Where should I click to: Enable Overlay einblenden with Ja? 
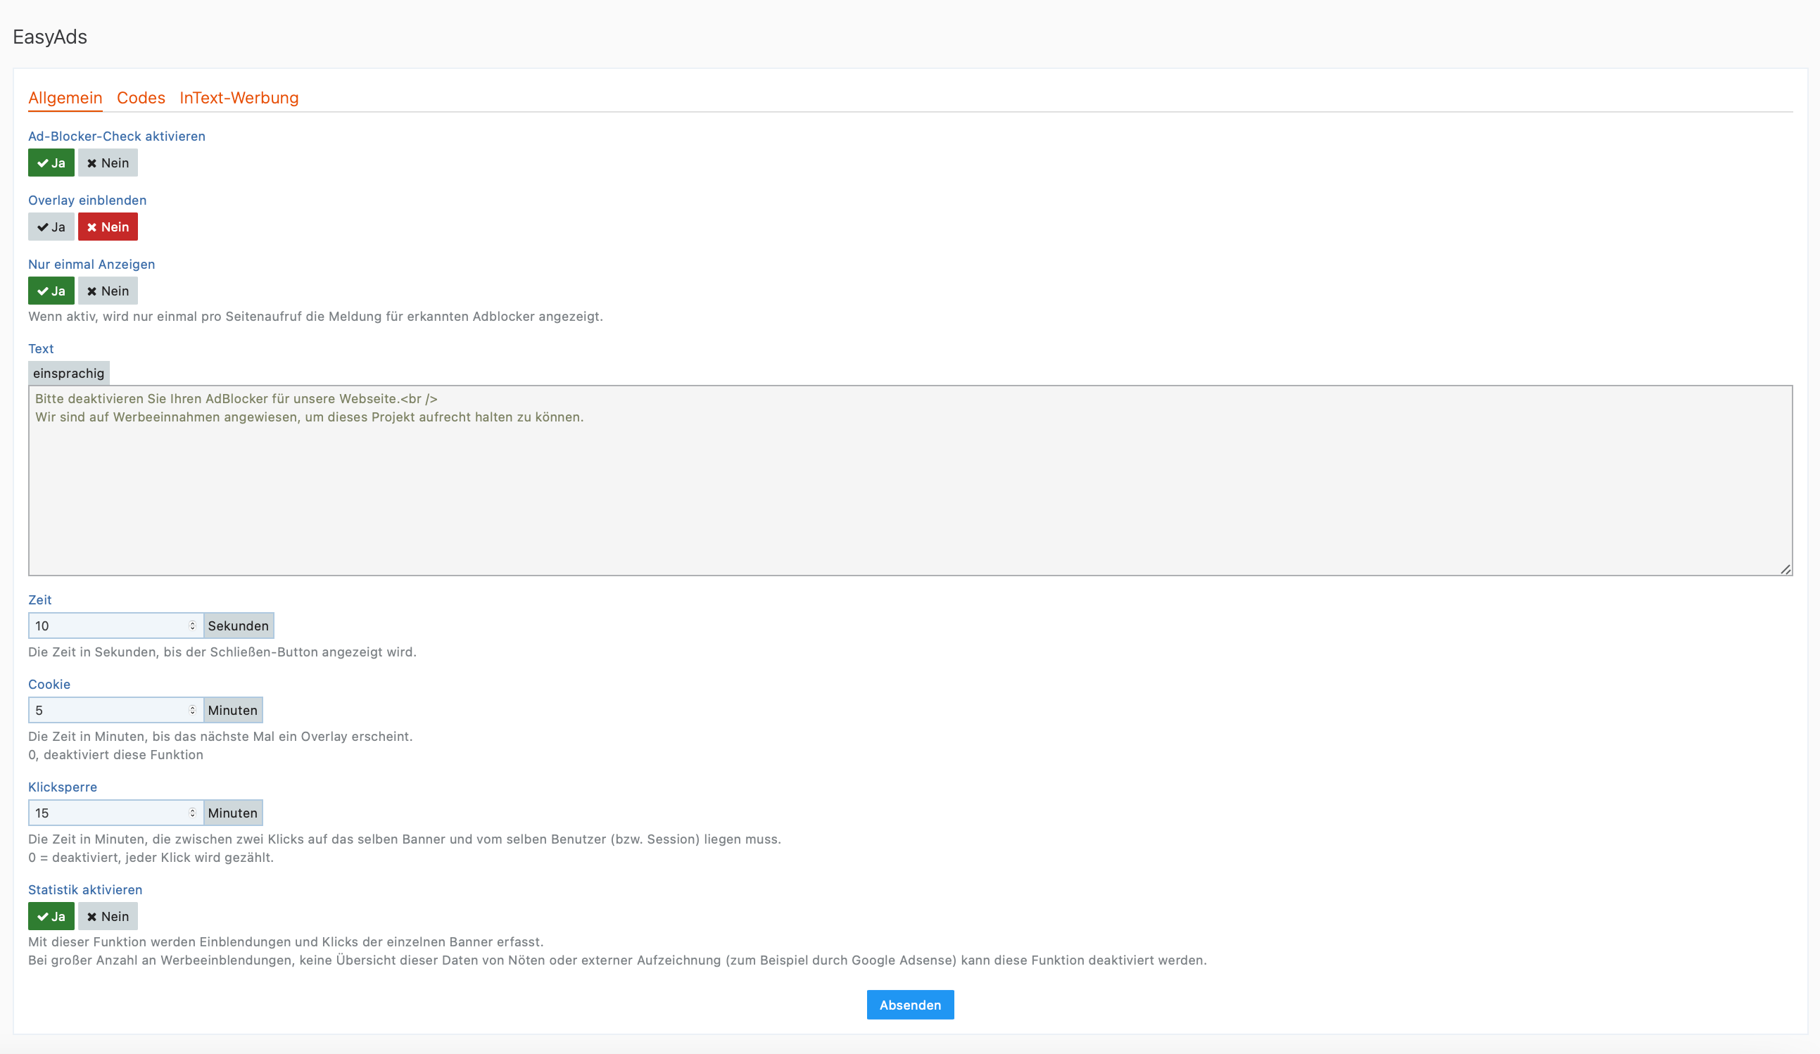click(51, 227)
